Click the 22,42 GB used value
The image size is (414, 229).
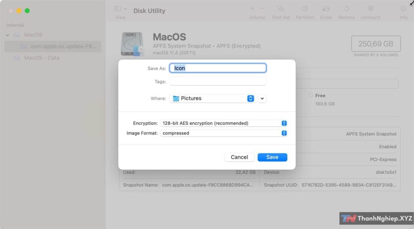[x=245, y=172]
